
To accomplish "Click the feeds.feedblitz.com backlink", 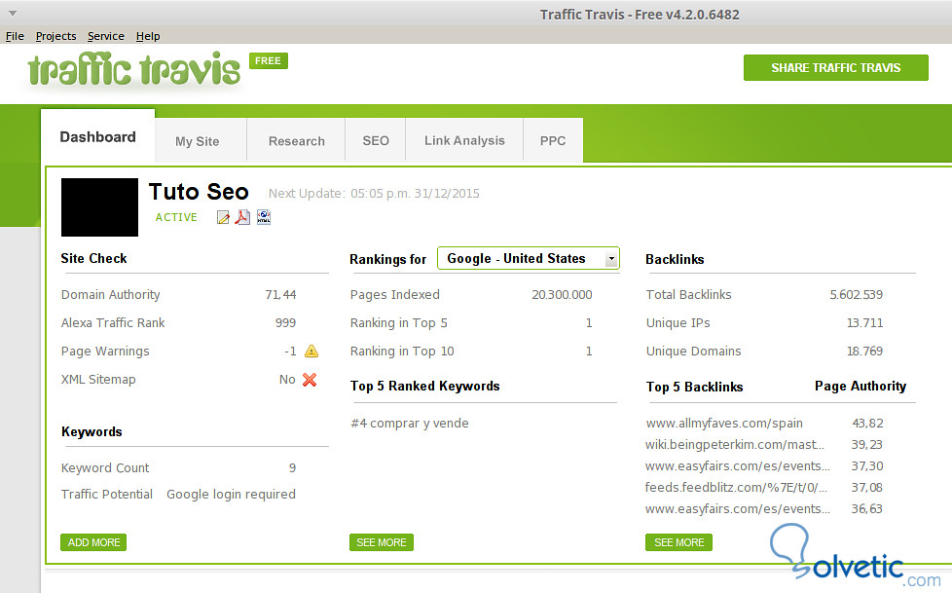I will coord(736,487).
